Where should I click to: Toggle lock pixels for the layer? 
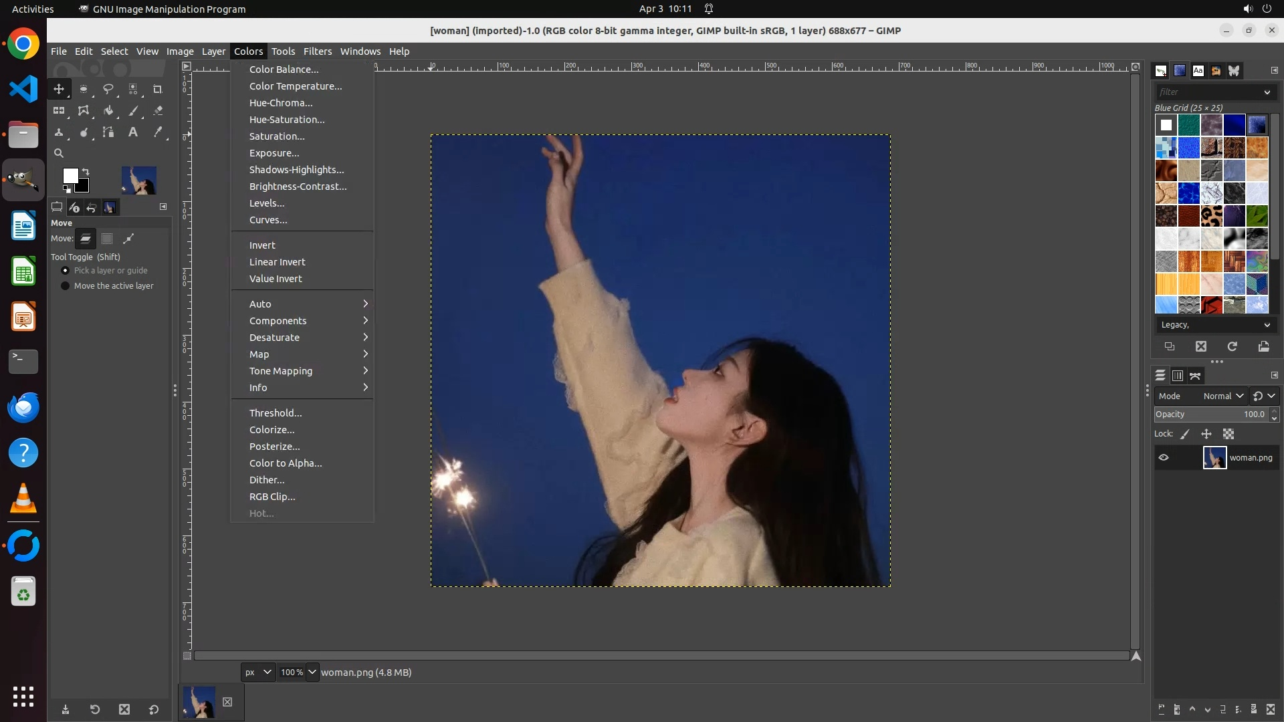pos(1185,434)
